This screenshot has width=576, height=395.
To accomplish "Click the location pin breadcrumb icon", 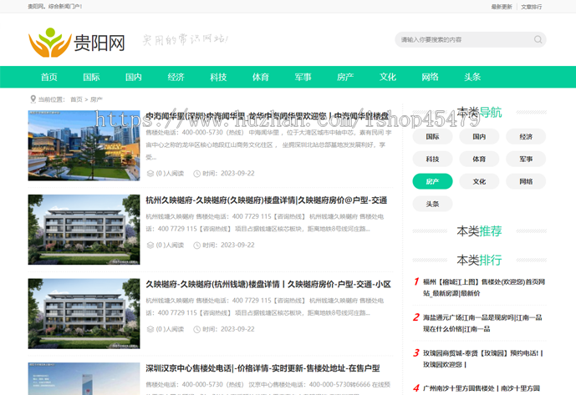I will 33,99.
